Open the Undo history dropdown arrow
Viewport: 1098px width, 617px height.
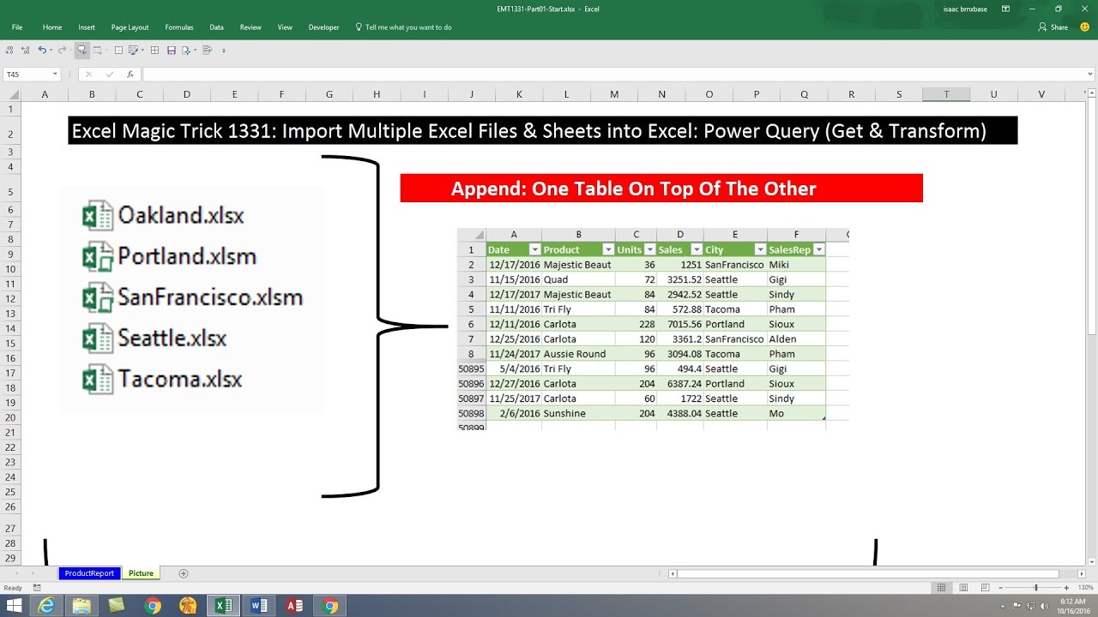click(x=51, y=51)
